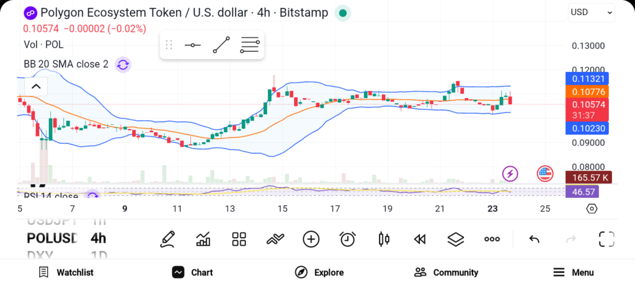The width and height of the screenshot is (635, 286).
Task: Open the Community tab
Action: coord(446,272)
